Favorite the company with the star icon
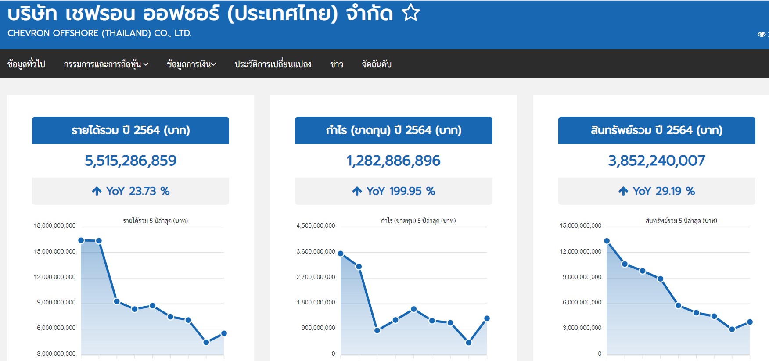 pos(411,12)
